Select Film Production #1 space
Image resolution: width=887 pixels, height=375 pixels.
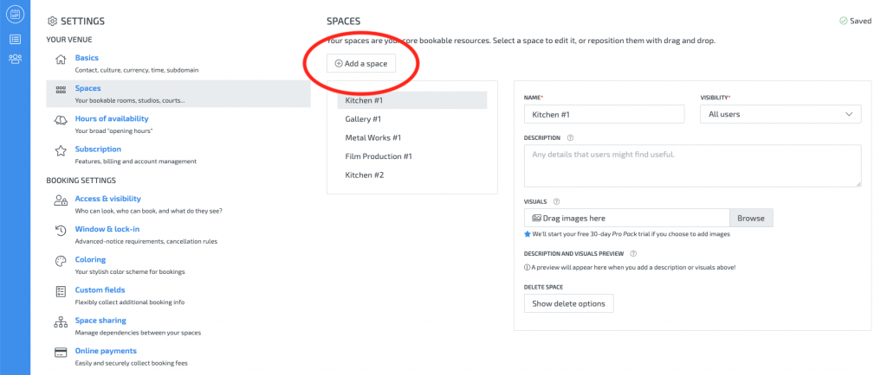379,156
